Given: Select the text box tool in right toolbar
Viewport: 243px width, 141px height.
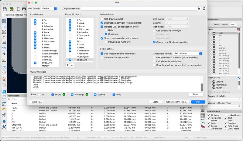Looking at the screenshot, I should (x=203, y=110).
